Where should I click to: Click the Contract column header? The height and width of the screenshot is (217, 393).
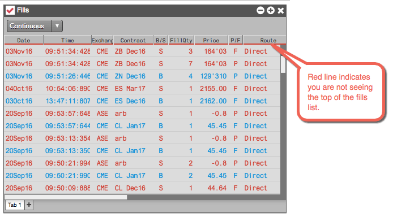click(x=133, y=40)
